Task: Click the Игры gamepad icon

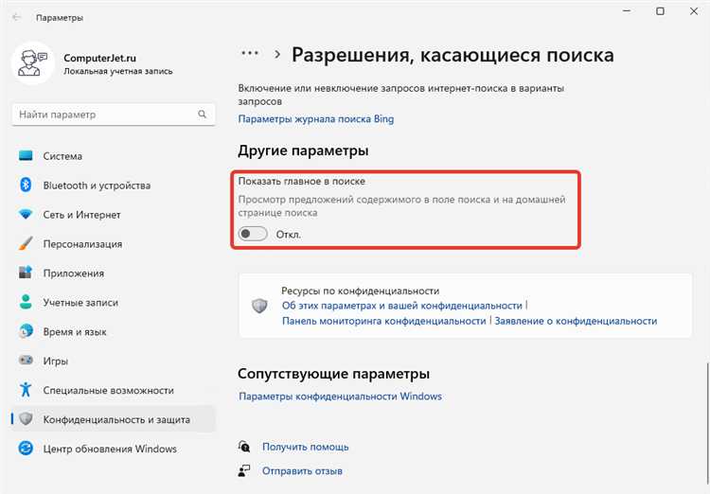Action: pos(26,361)
